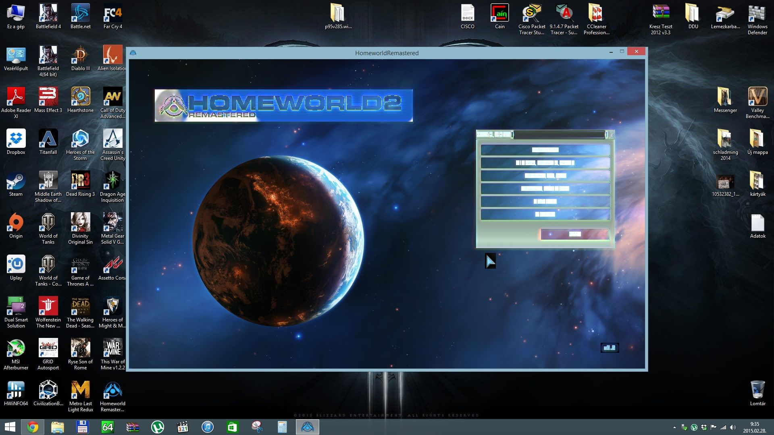The width and height of the screenshot is (774, 435).
Task: Open Cisco Packet Tracer Student shortcut
Action: pyautogui.click(x=532, y=19)
